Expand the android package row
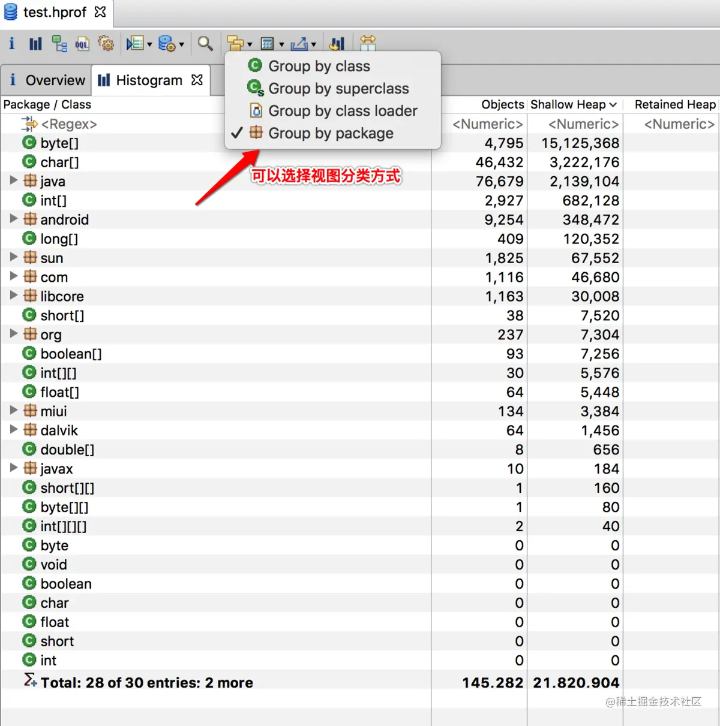Image resolution: width=720 pixels, height=726 pixels. (x=13, y=219)
